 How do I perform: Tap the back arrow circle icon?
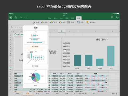pyautogui.click(x=11, y=17)
